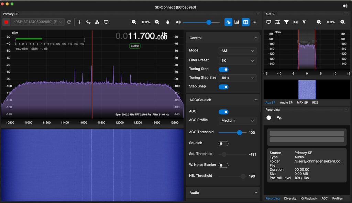
Task: Enable the Squelch toggle
Action: 223,143
